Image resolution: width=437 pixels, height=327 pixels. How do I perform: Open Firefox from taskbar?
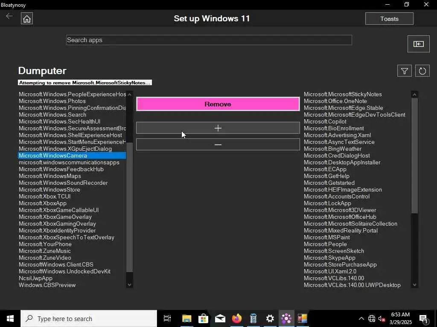click(x=236, y=318)
